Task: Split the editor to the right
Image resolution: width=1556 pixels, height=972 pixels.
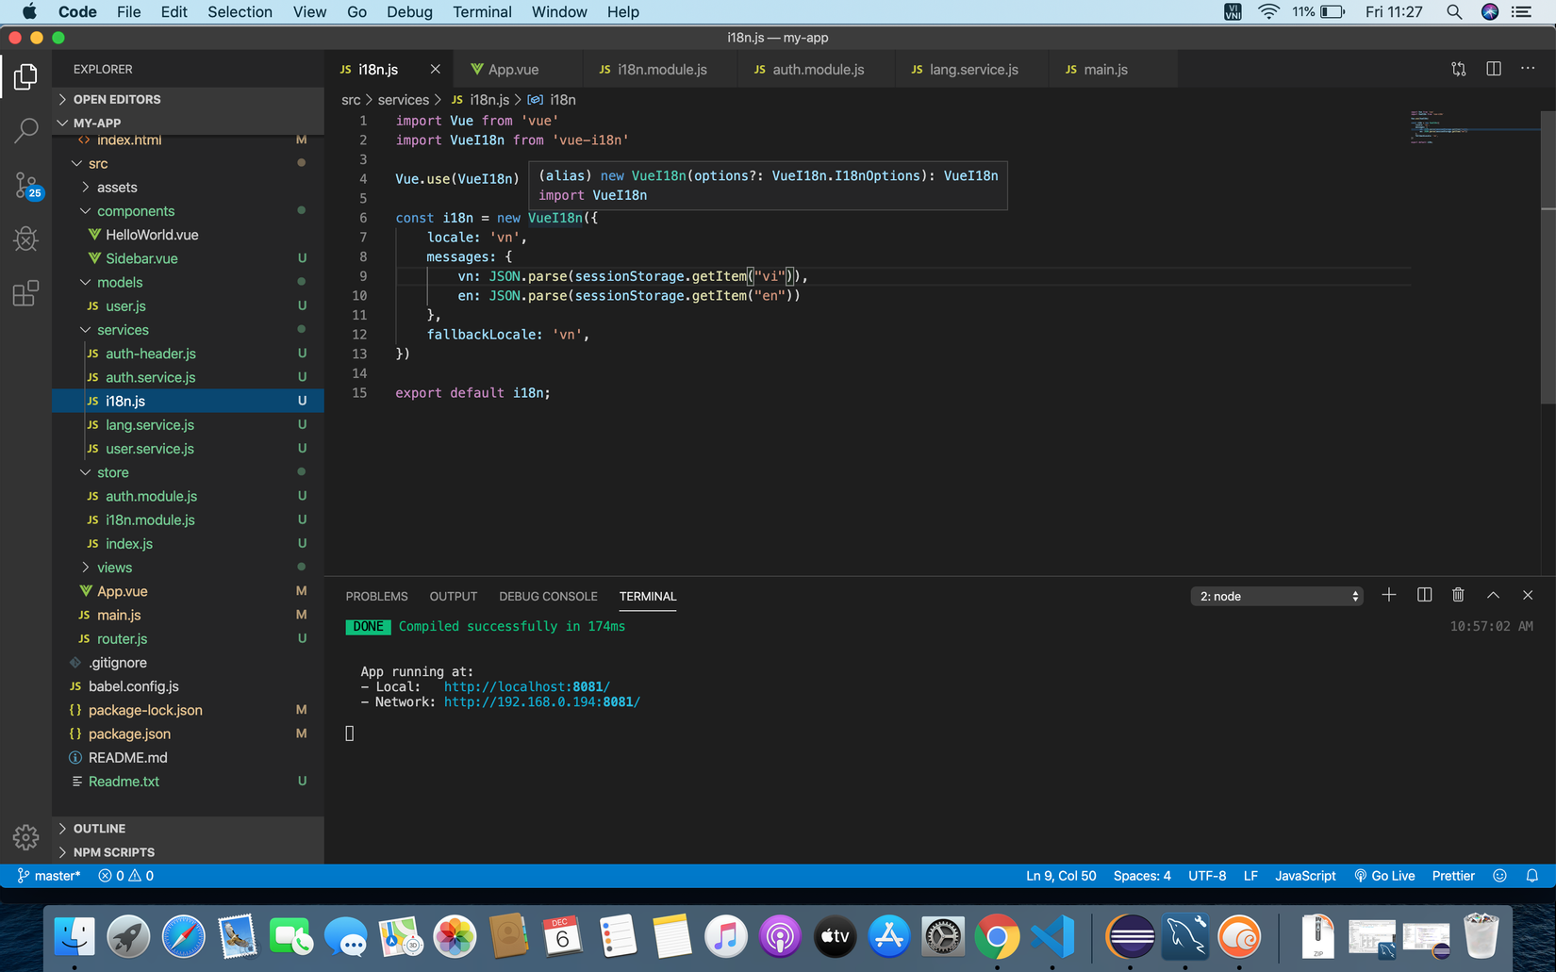Action: (x=1493, y=69)
